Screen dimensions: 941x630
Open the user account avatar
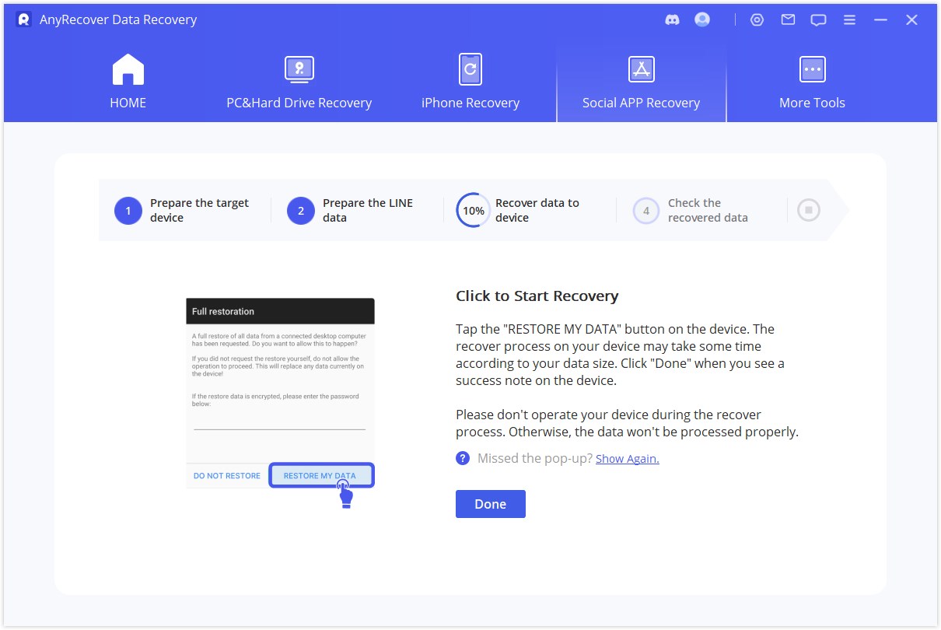click(701, 19)
